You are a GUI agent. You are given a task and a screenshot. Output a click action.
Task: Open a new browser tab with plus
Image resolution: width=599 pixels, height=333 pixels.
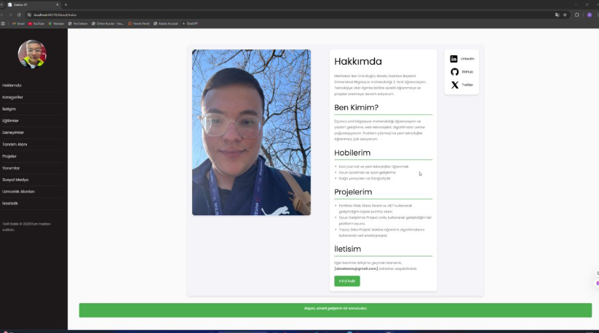[66, 4]
